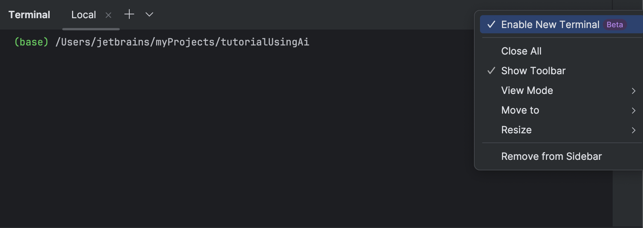Choose Remove from Sidebar
Screen dimensions: 643x228
(x=551, y=156)
